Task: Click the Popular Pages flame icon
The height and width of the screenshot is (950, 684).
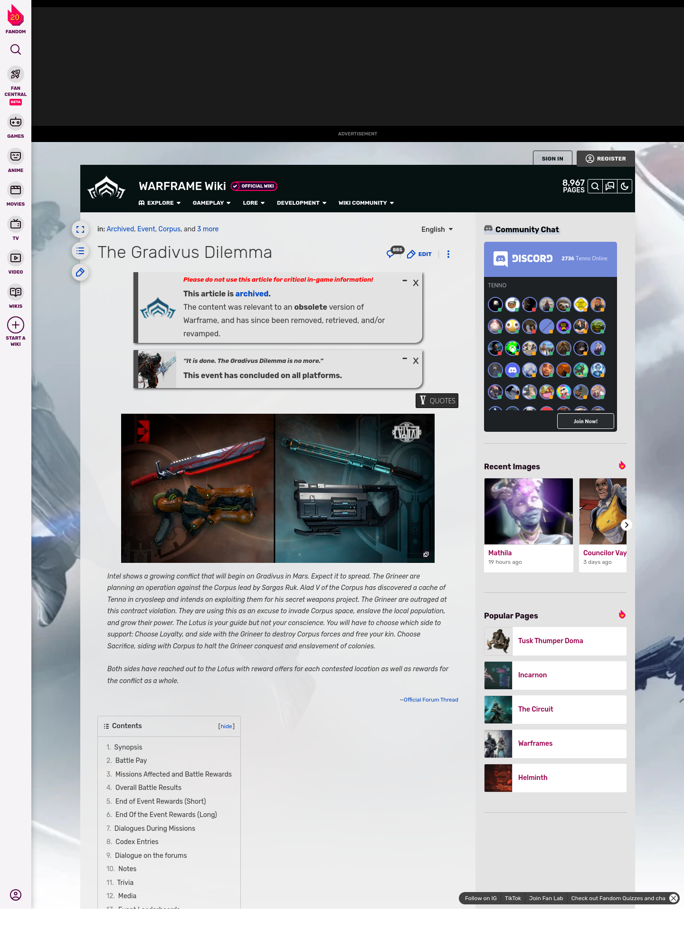Action: coord(622,615)
